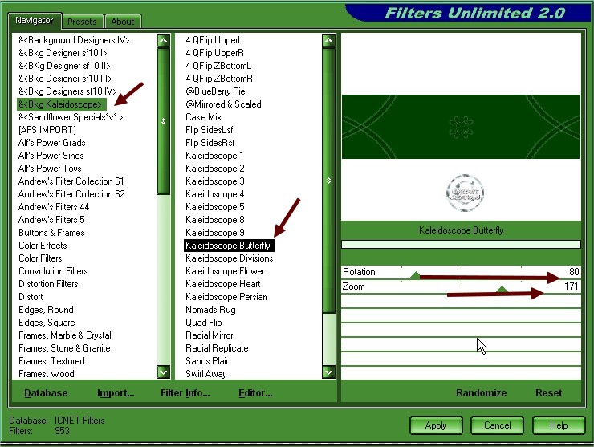The height and width of the screenshot is (447, 594).
Task: Choose Kaleidoscope Heart filter
Action: pyautogui.click(x=223, y=284)
